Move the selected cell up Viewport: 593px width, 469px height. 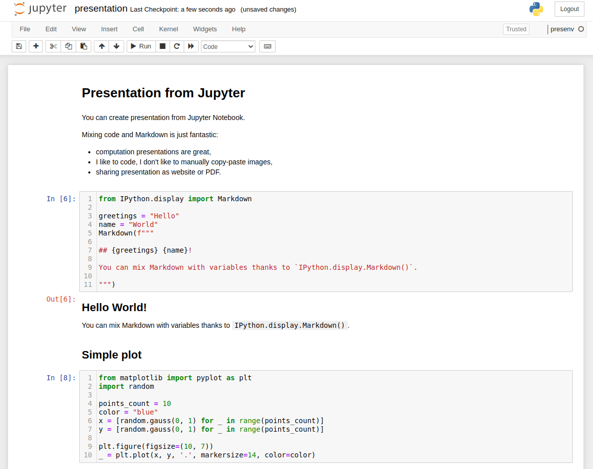coord(101,46)
